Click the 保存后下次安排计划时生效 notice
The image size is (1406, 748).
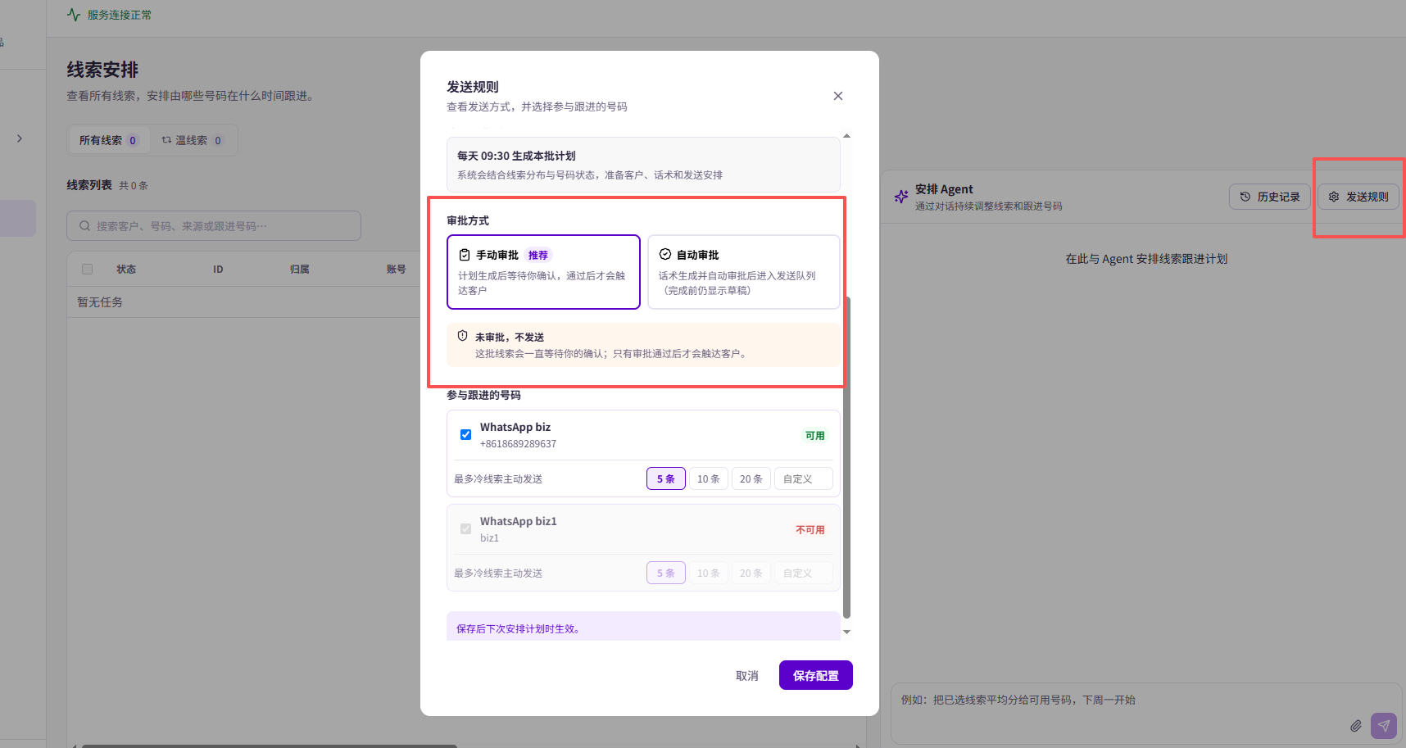[643, 627]
